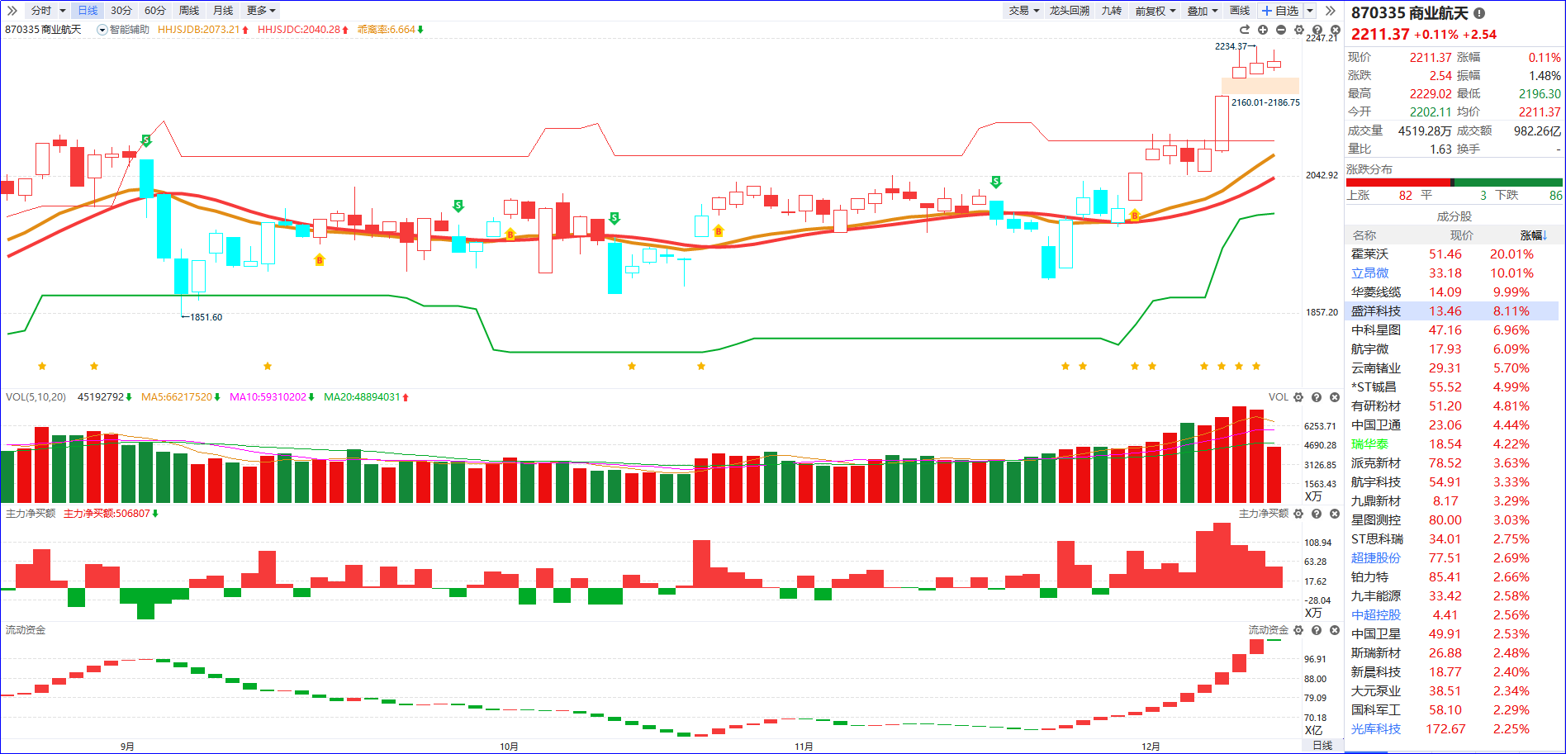Click the 画线 drawing button
This screenshot has width=1566, height=754.
tap(1240, 11)
